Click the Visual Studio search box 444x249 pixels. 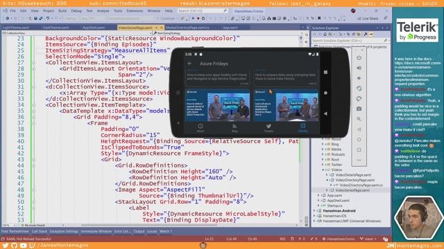point(203,11)
